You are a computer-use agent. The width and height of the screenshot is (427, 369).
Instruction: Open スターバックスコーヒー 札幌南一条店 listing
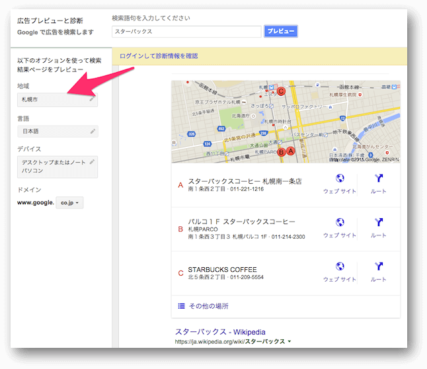(245, 181)
